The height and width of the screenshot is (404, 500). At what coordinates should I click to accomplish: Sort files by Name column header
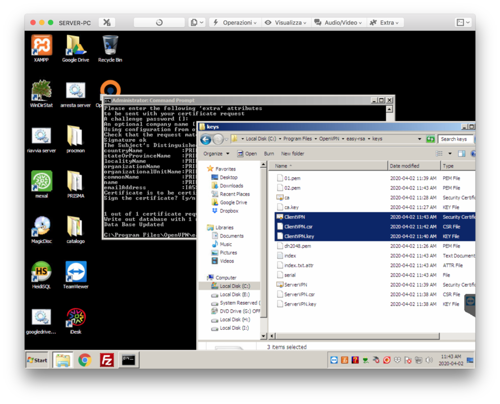point(328,166)
